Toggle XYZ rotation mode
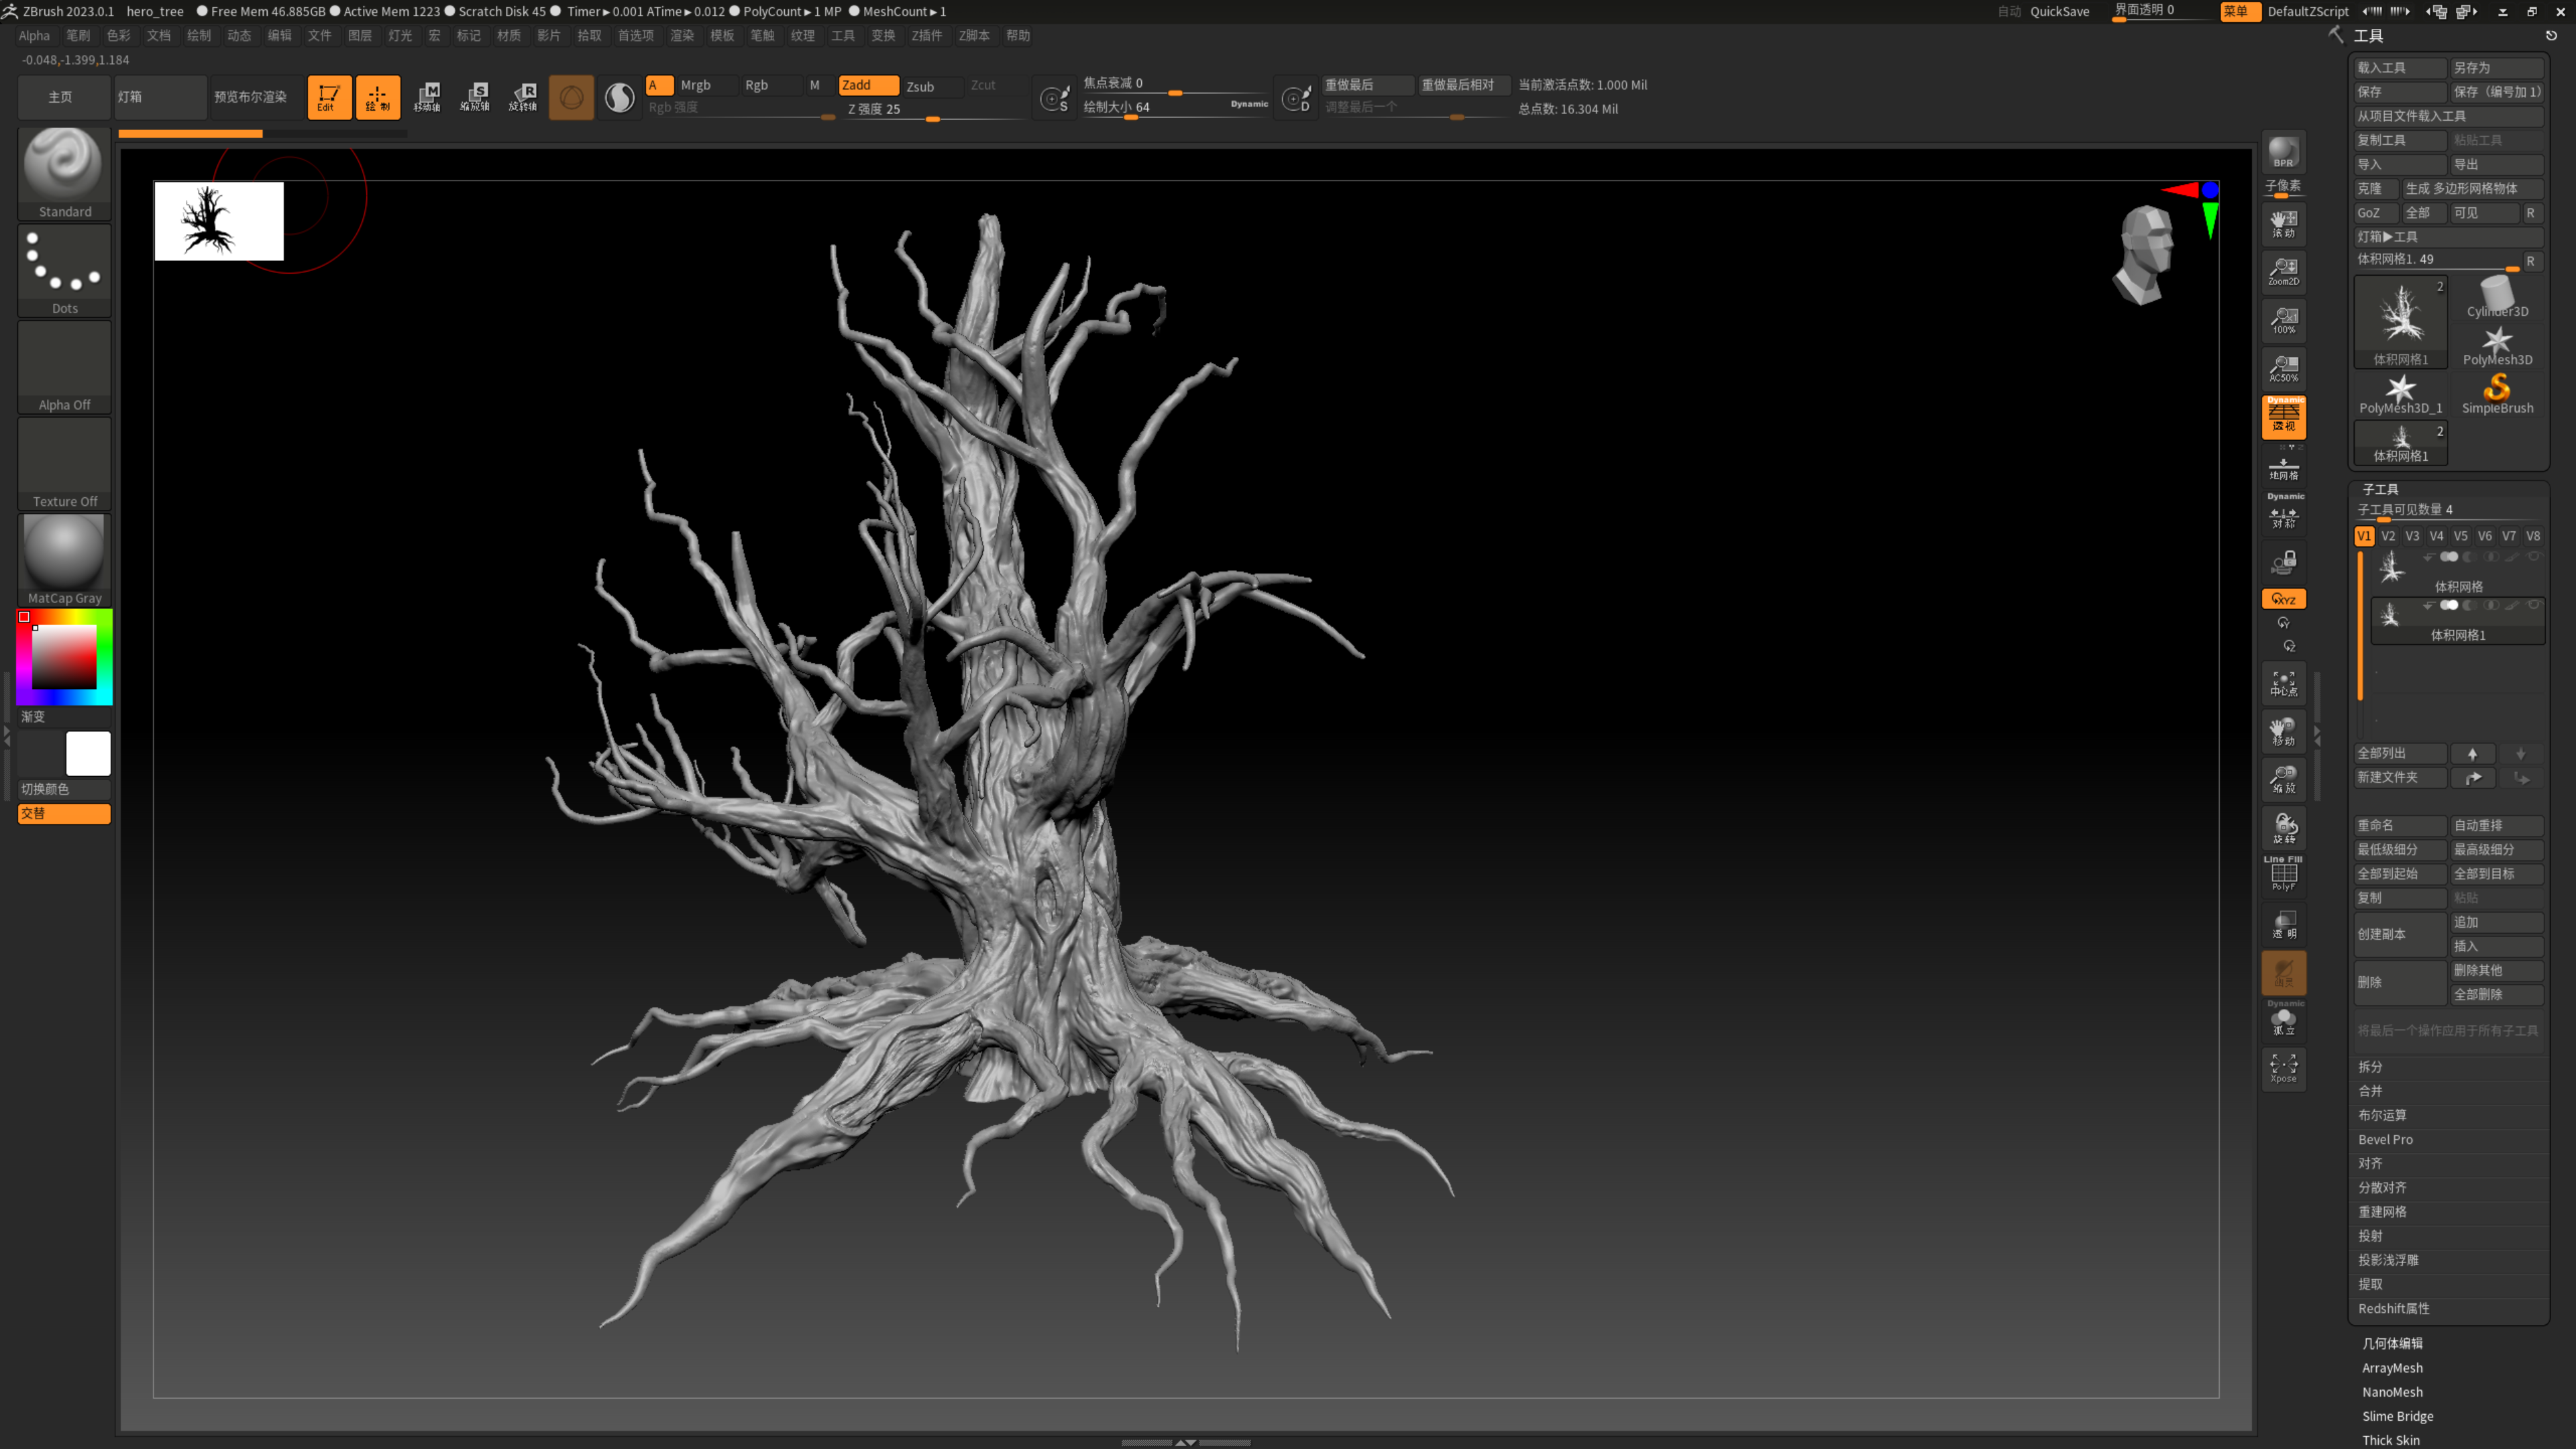 tap(2283, 599)
